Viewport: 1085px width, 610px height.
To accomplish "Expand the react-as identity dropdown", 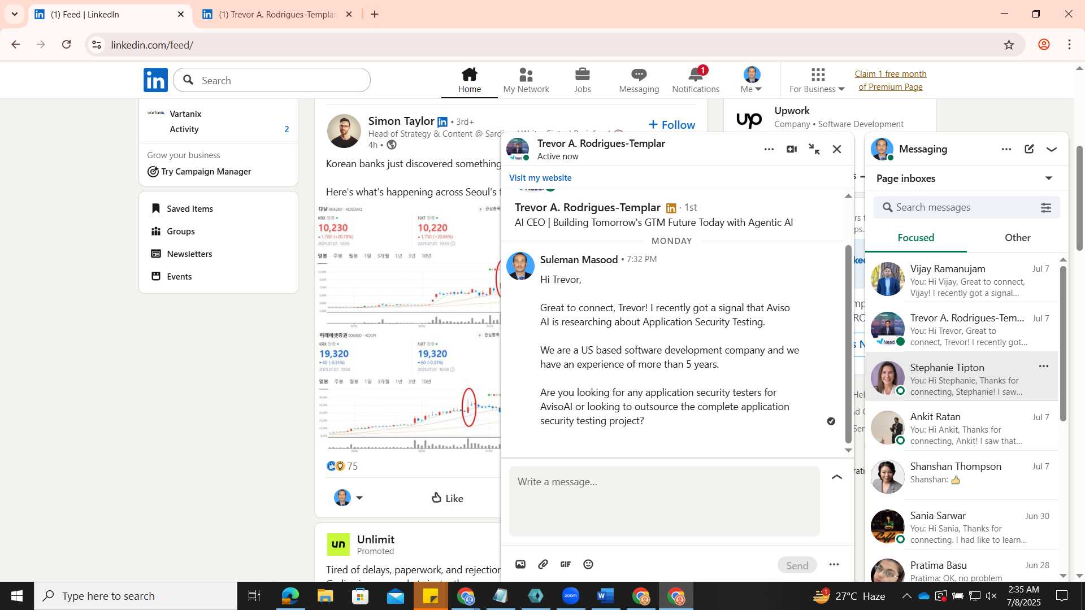I will [349, 498].
